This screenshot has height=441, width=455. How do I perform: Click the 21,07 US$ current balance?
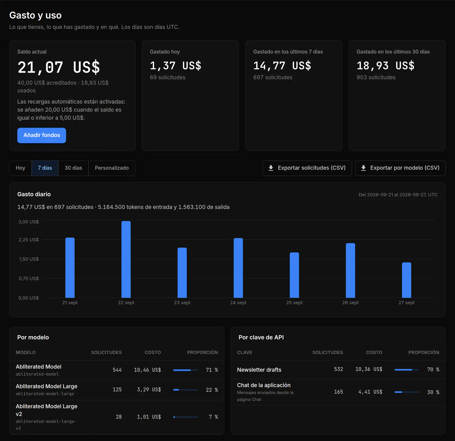pyautogui.click(x=59, y=67)
